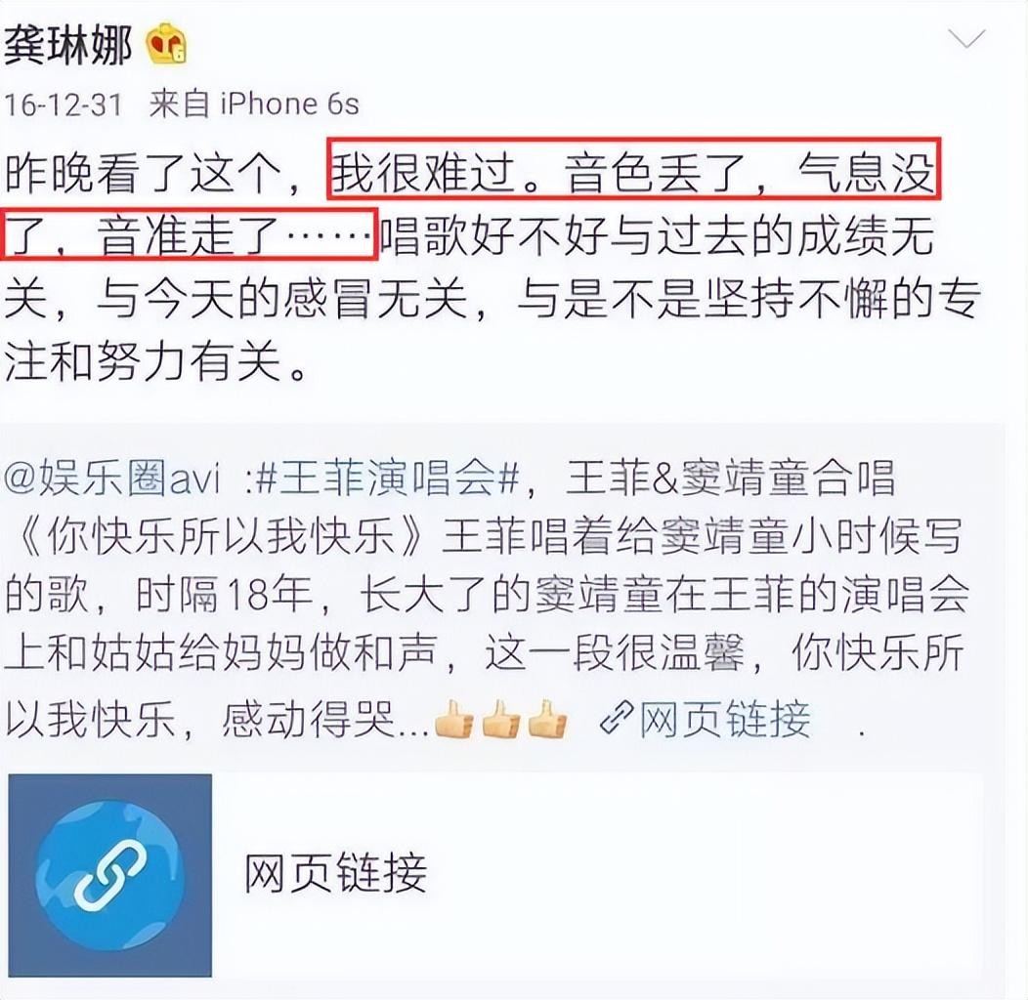
Task: Click the reposted text 你快乐所以我快乐
Action: pos(221,538)
